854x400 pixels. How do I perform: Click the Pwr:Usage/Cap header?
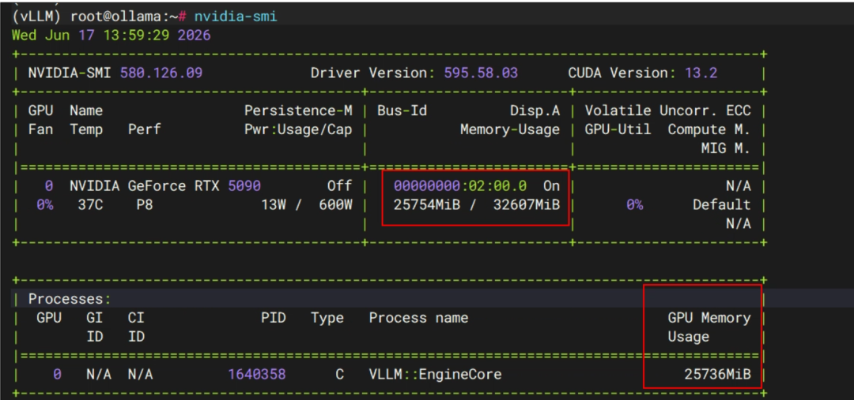[x=298, y=130]
